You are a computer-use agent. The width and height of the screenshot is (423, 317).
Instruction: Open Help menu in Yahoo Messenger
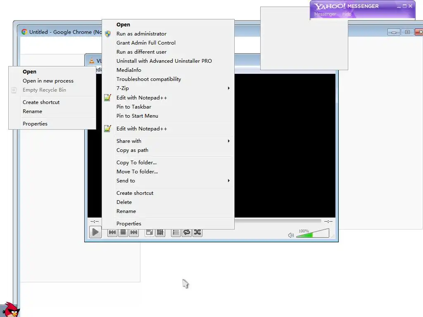[347, 14]
